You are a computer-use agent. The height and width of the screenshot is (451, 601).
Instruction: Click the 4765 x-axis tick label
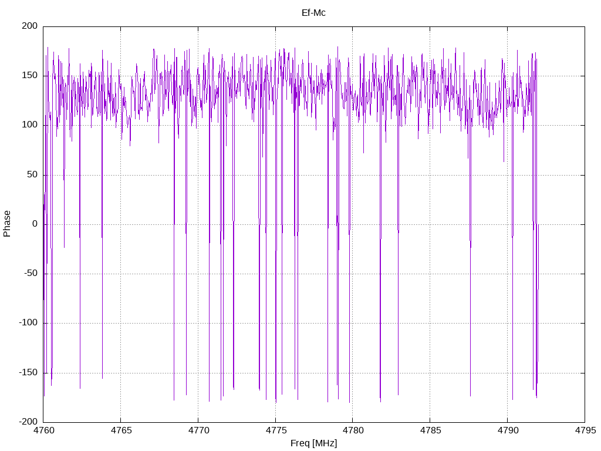(121, 430)
